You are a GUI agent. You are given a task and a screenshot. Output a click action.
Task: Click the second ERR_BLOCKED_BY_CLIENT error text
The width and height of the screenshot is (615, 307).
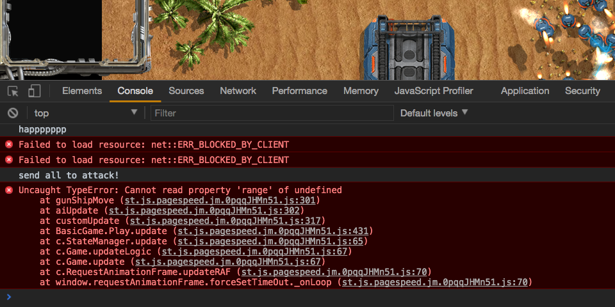154,160
